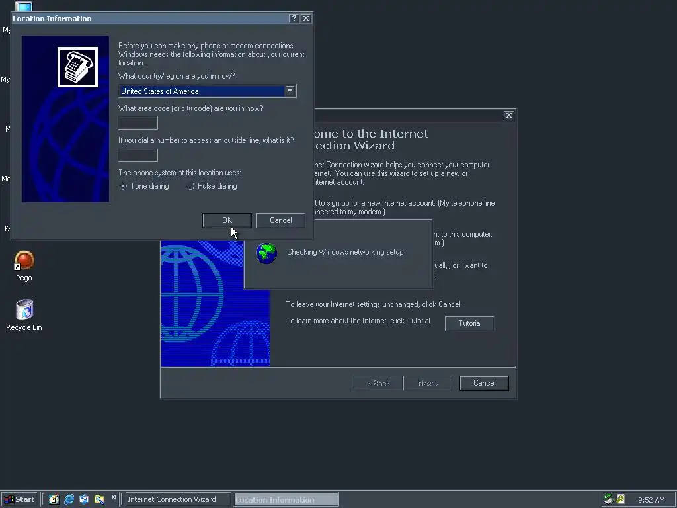
Task: Select the Pulse dialing option
Action: pos(212,186)
